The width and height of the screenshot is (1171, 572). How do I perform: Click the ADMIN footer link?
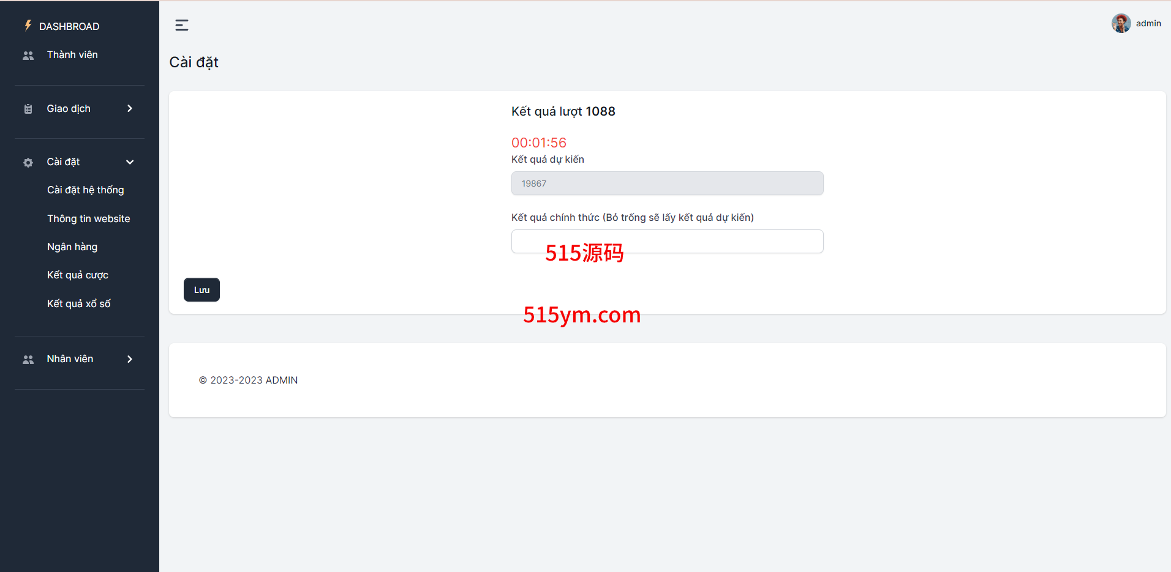(x=282, y=380)
